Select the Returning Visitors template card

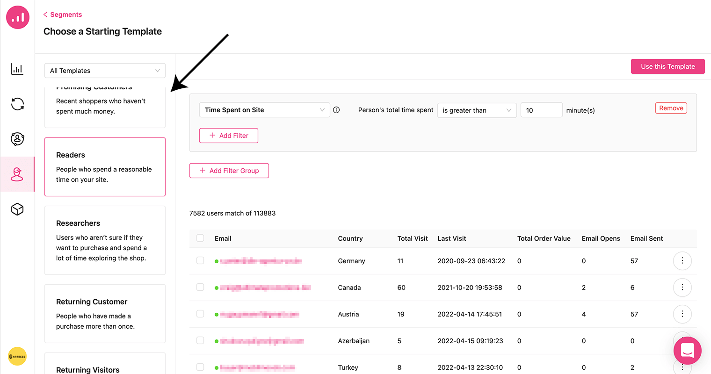pos(105,364)
